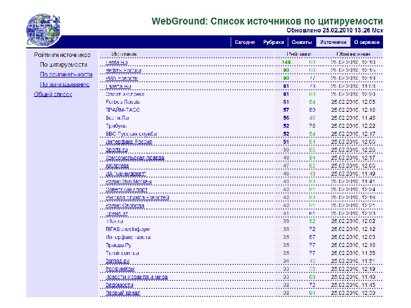The width and height of the screenshot is (411, 308).
Task: Click infox.ru rating value 39
Action: (286, 221)
